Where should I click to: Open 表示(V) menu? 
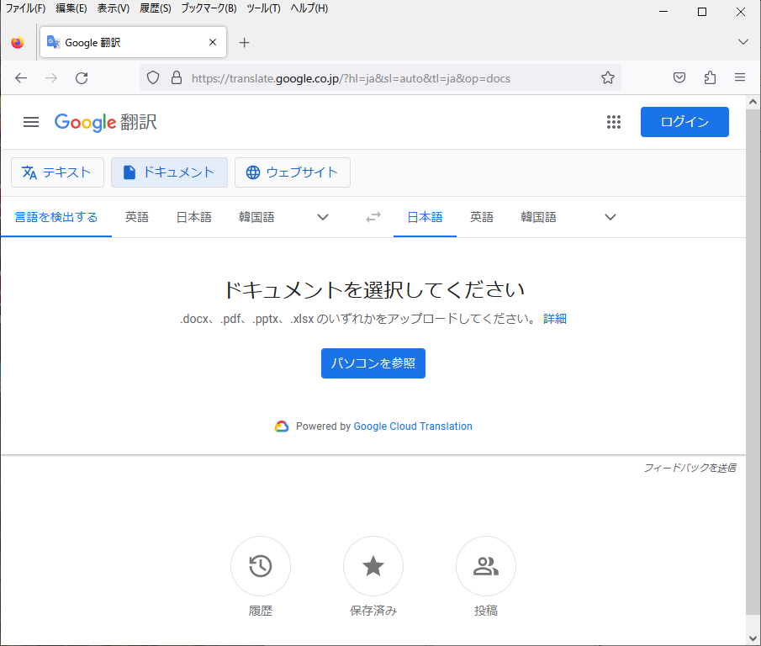[113, 8]
